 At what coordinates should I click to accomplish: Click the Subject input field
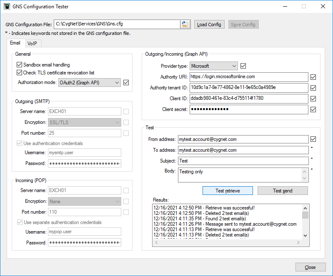[243, 161]
